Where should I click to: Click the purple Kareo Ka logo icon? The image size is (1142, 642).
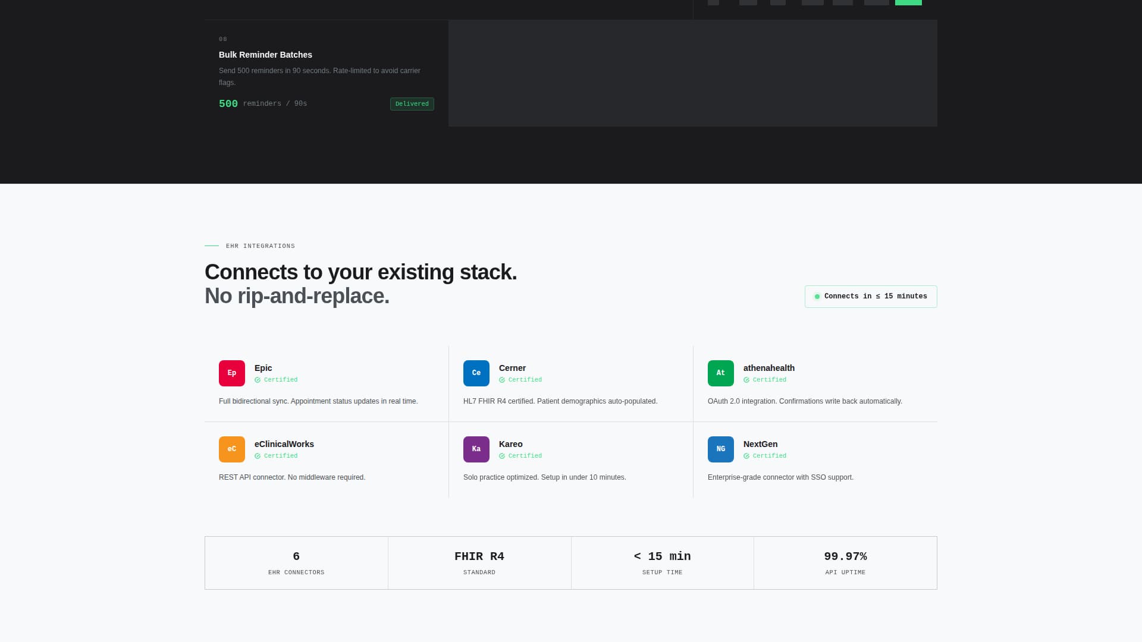click(x=476, y=449)
